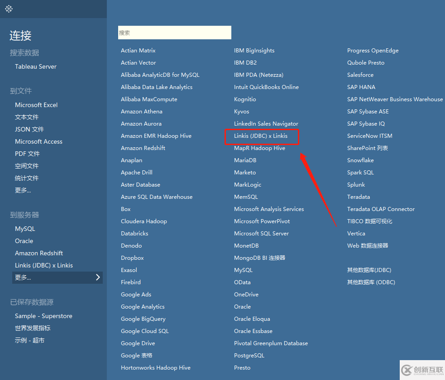Open Sample - Superstore saved source
This screenshot has height=380, width=445.
[x=44, y=316]
